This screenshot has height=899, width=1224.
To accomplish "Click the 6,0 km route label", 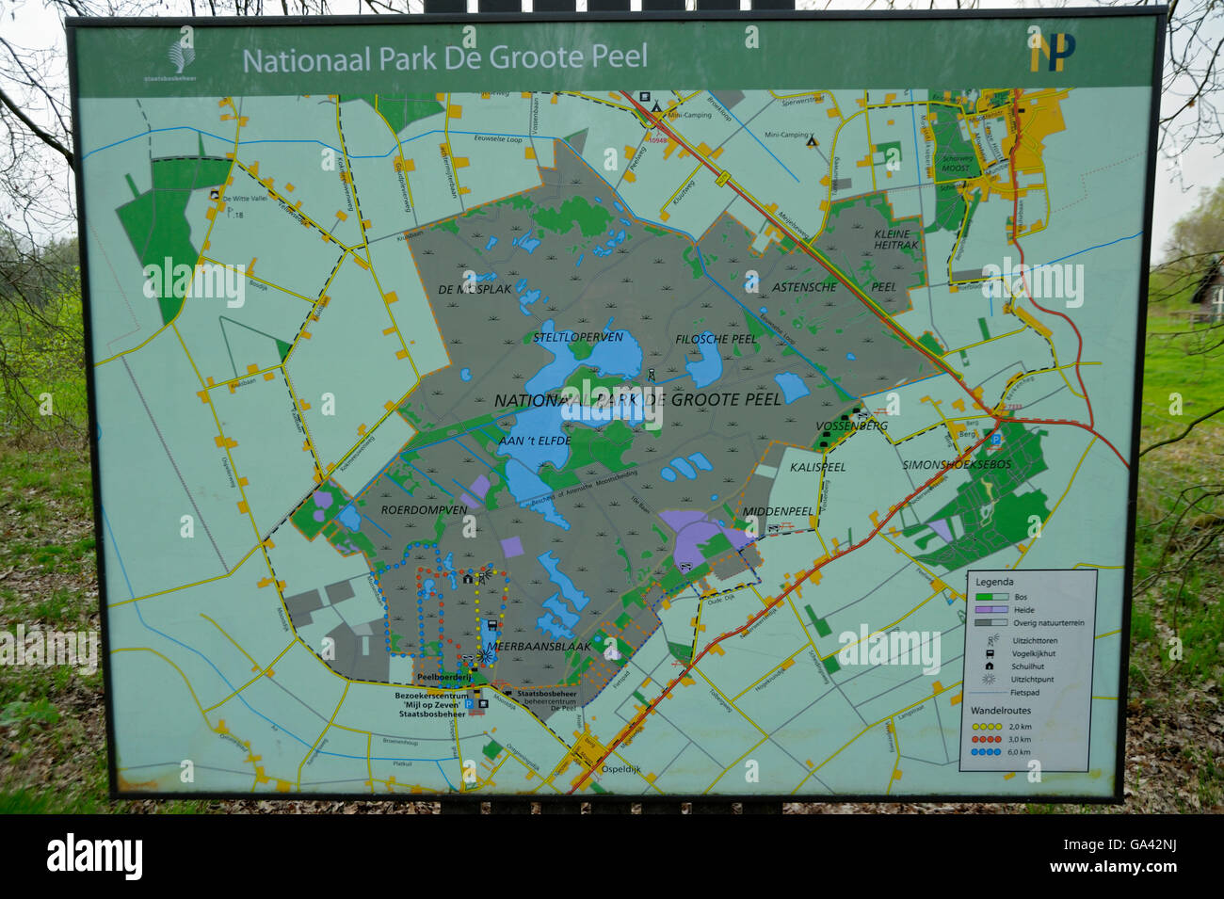I will click(x=1021, y=752).
